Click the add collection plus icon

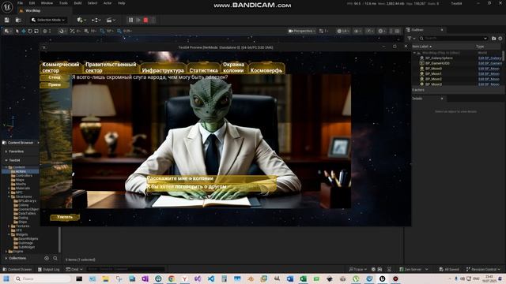pos(47,258)
